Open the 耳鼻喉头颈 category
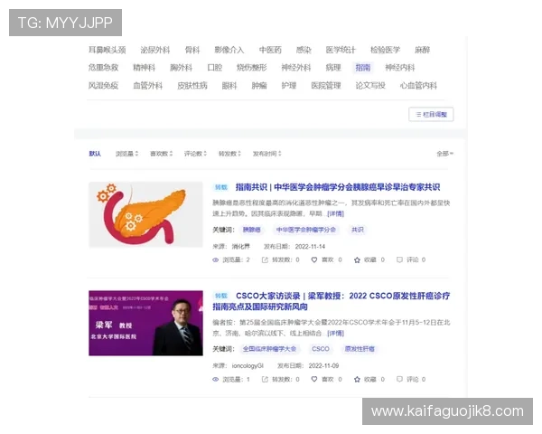Viewport: 542px width, 434px height. click(107, 50)
